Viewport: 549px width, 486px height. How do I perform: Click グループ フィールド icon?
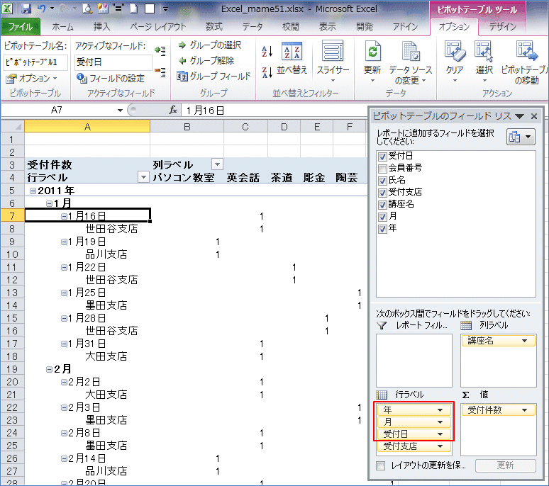click(182, 76)
